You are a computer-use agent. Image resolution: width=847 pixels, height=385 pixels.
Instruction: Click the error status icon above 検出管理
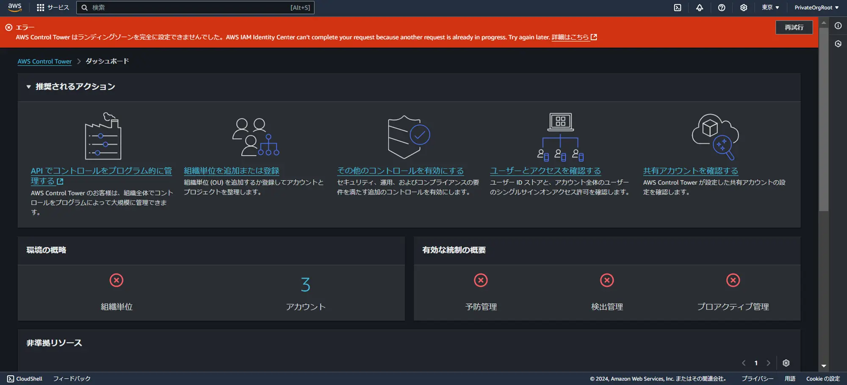(x=607, y=280)
